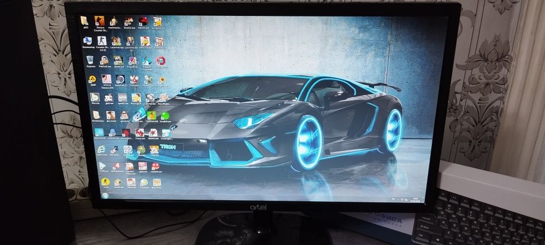The height and width of the screenshot is (245, 545).
Task: Open the sunflower icon shortcut
Action: click(162, 79)
